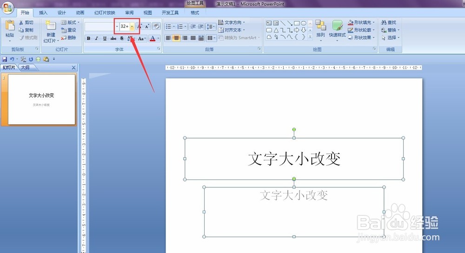
Task: Click the Delete (删除) slide button
Action: 68,38
